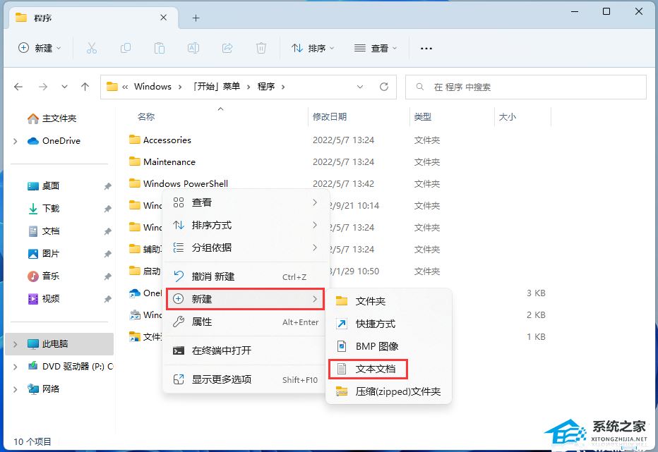Show address bar history dropdown

coord(360,87)
